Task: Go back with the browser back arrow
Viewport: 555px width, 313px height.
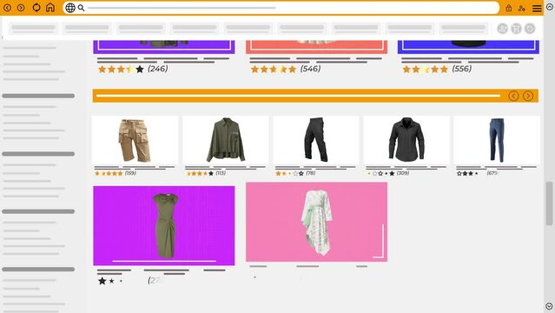Action: coord(7,8)
